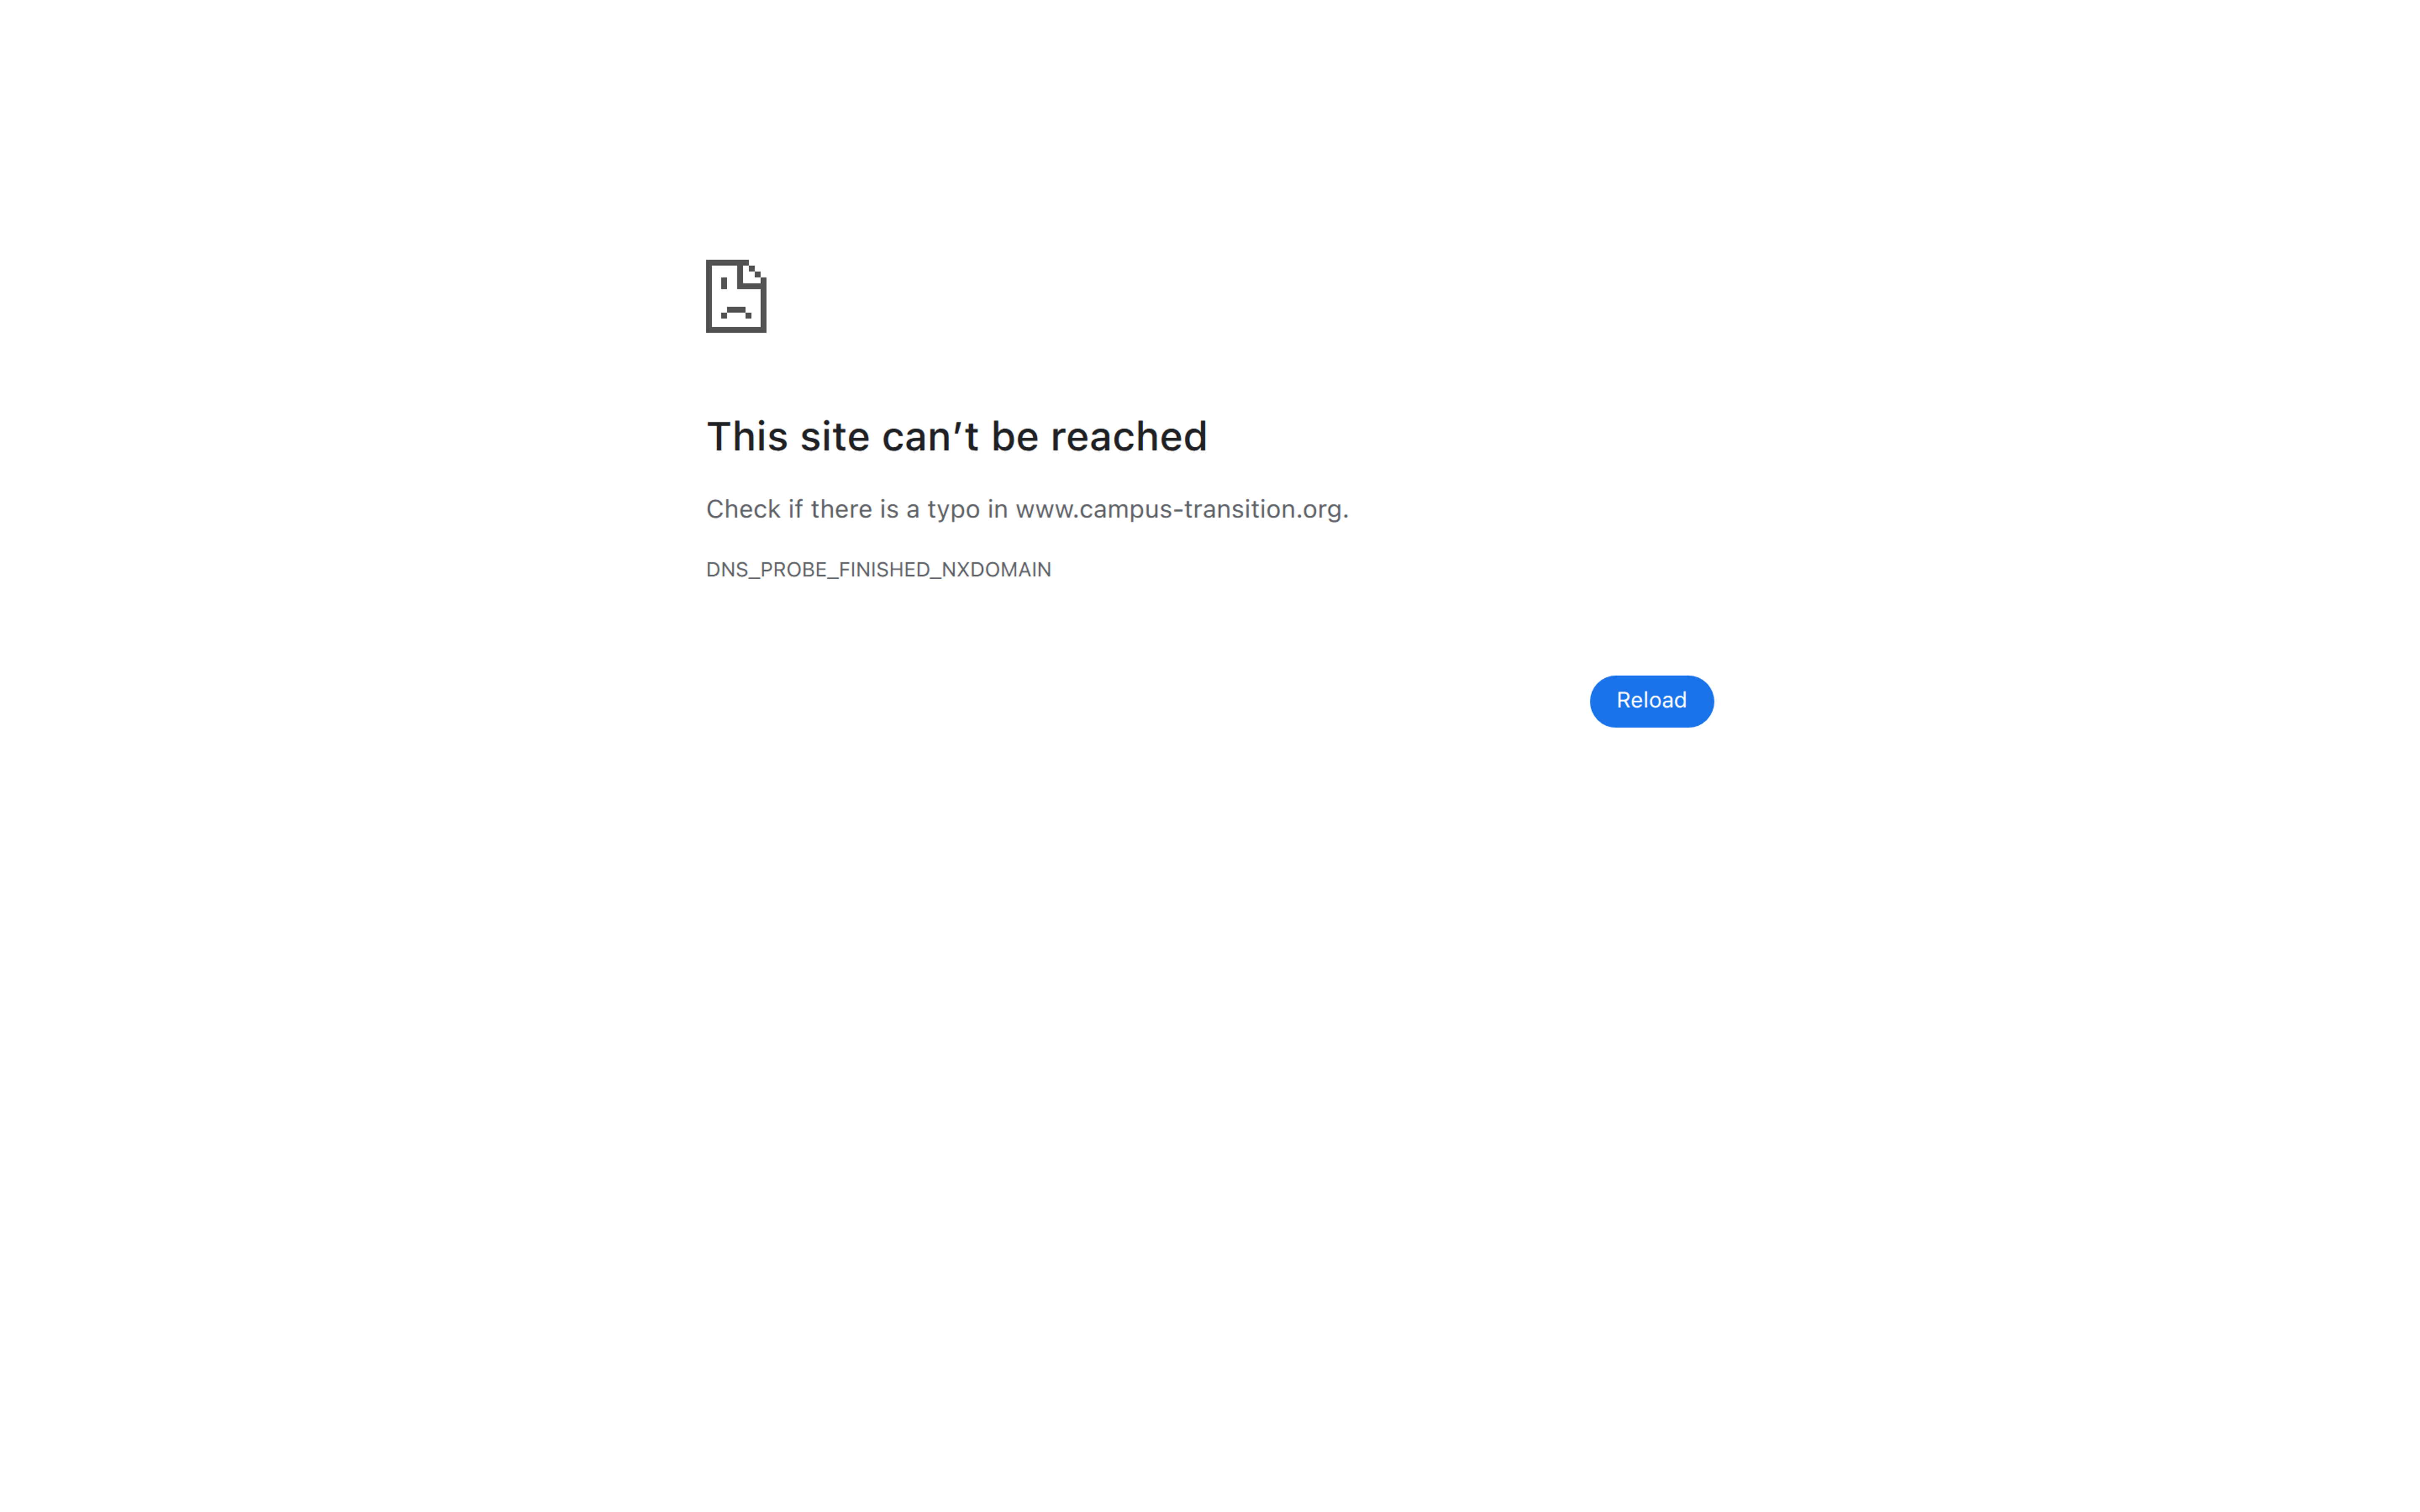Click the word "campus" in the domain
Viewport: 2420px width, 1512px height.
[1125, 510]
